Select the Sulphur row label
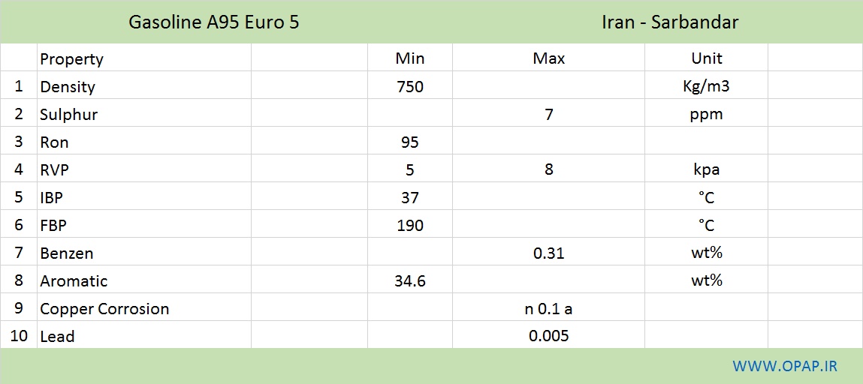Image resolution: width=863 pixels, height=384 pixels. (x=69, y=115)
